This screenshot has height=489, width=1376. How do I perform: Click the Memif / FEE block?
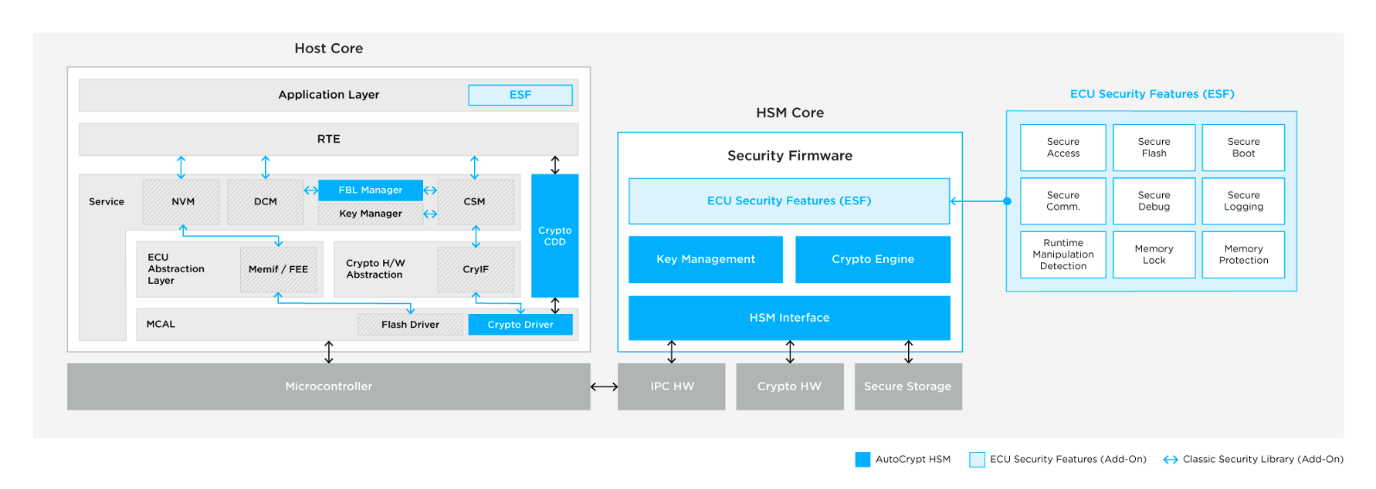[278, 269]
